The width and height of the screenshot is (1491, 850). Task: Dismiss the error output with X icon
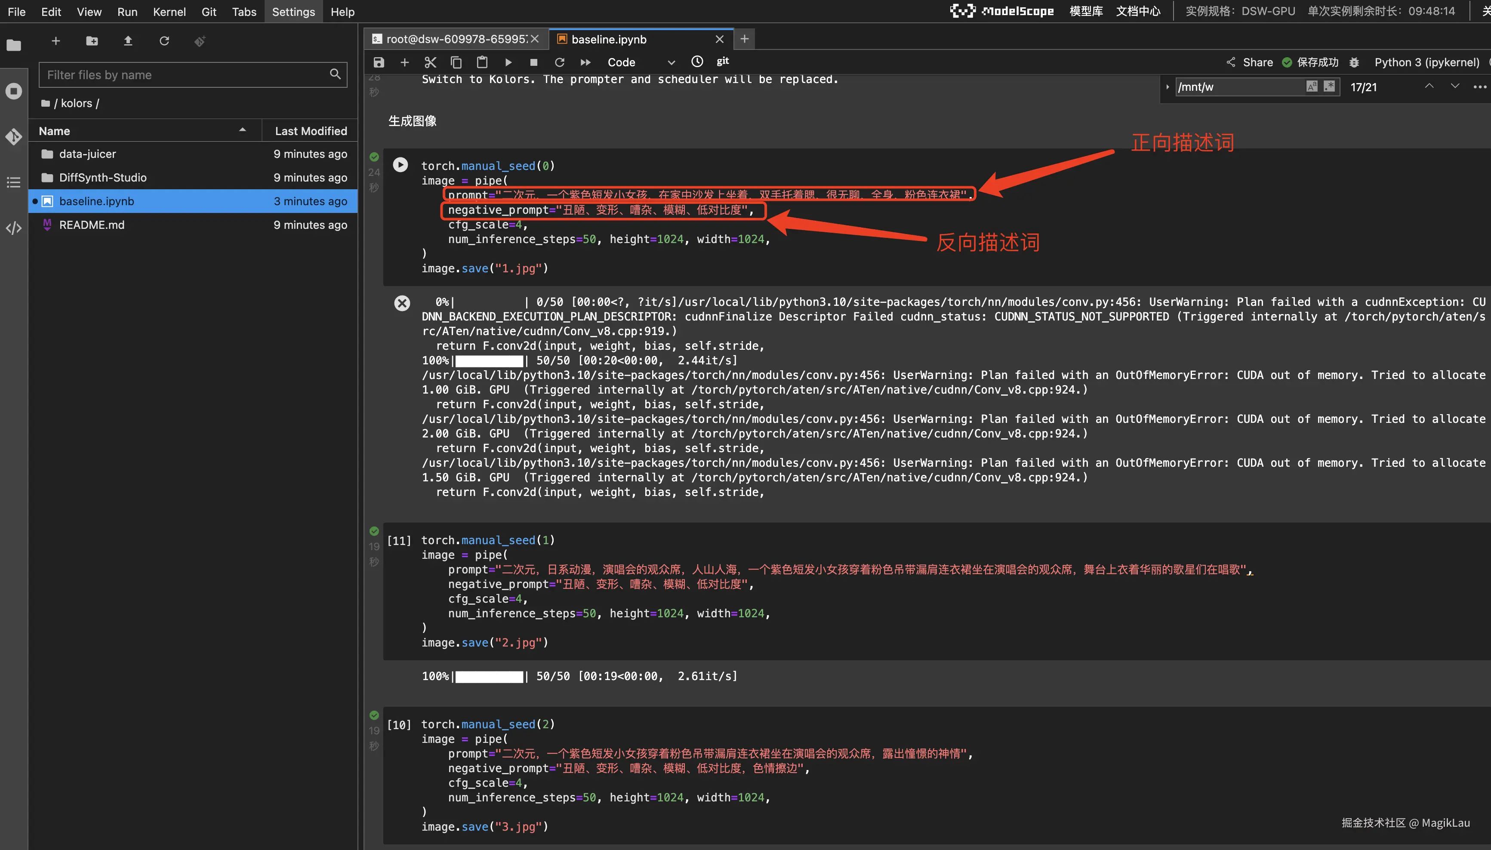[402, 303]
